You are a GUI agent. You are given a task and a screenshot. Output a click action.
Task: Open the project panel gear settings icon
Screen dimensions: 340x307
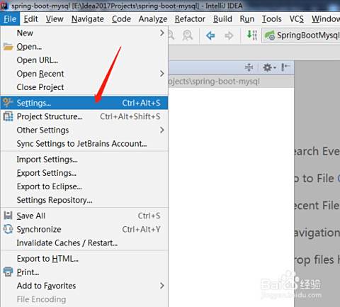coord(269,67)
